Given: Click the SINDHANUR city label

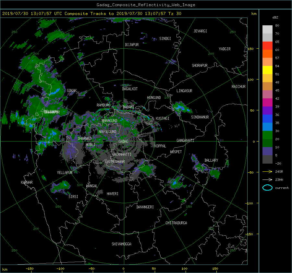Looking at the screenshot, I should click(200, 117).
